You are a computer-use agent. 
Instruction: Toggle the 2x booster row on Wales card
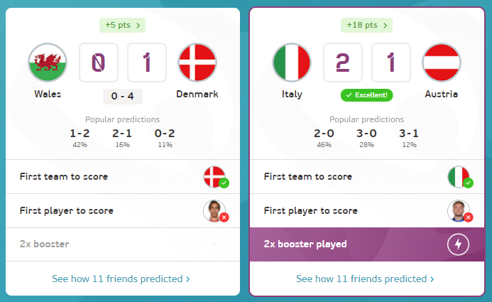click(123, 244)
